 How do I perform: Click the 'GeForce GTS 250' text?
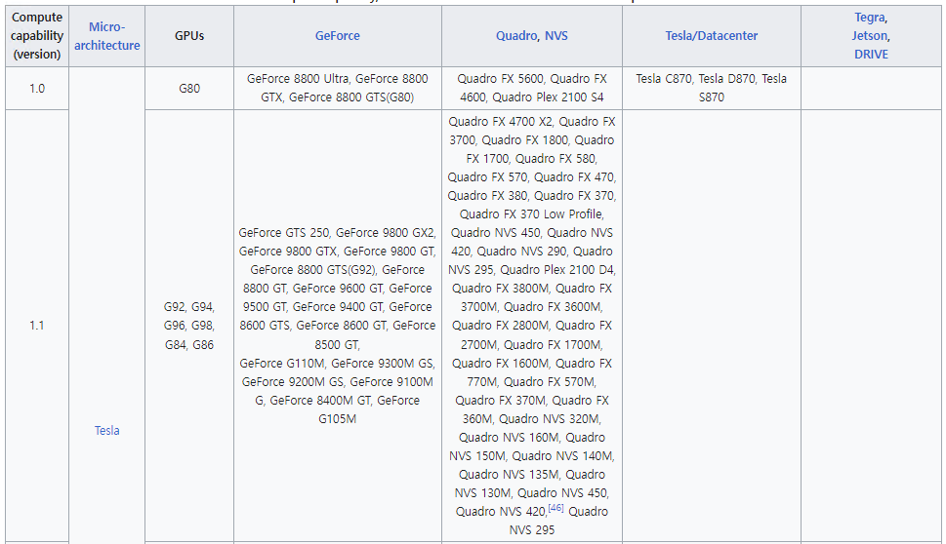(x=283, y=233)
